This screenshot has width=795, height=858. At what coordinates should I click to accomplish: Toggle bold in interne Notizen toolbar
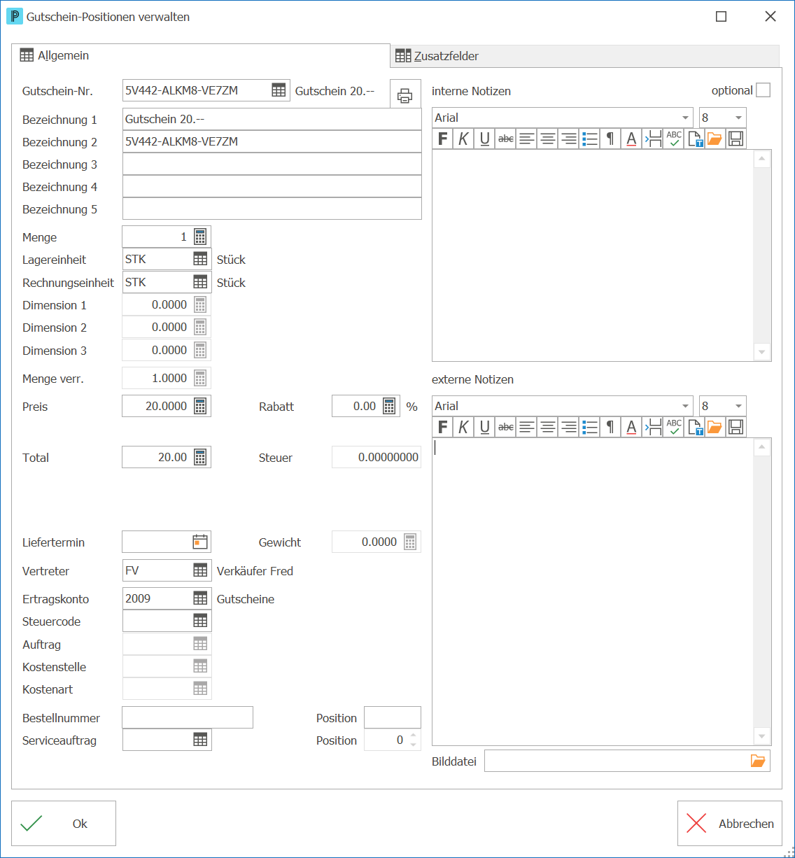click(x=442, y=139)
